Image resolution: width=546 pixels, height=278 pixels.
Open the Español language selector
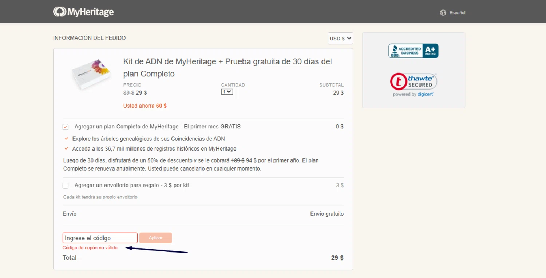tap(457, 13)
